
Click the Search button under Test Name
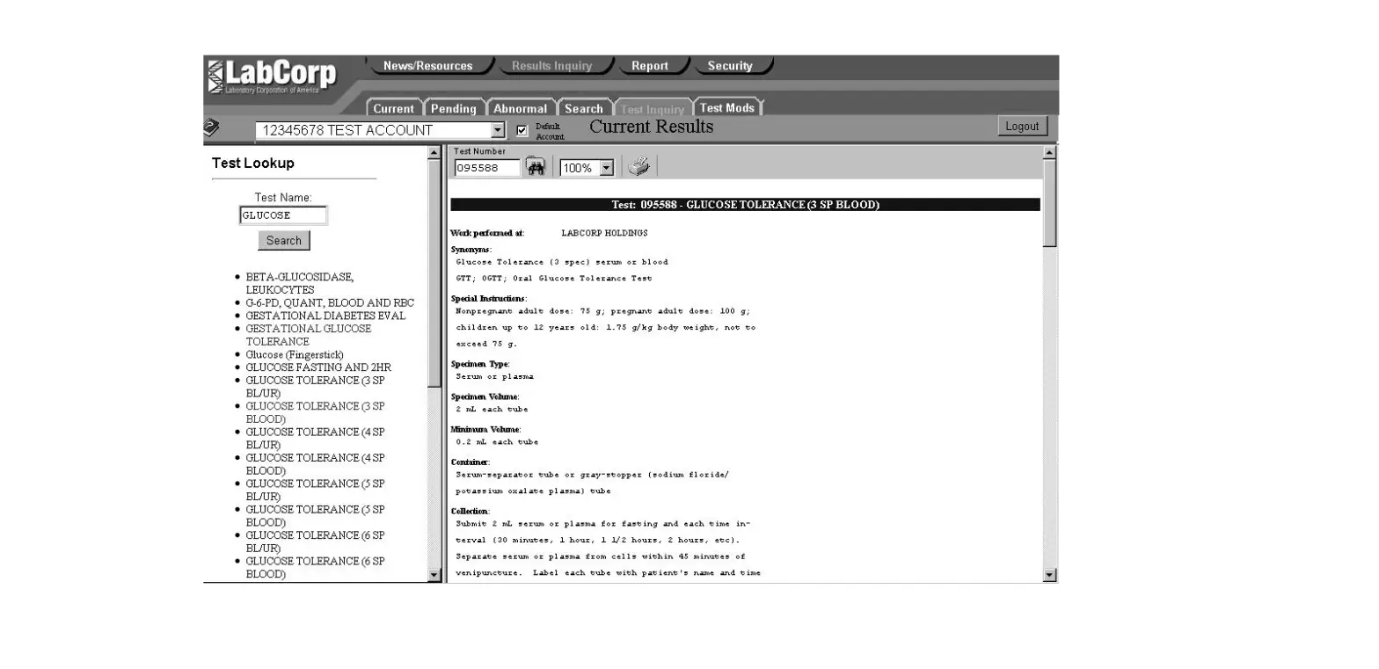point(283,240)
